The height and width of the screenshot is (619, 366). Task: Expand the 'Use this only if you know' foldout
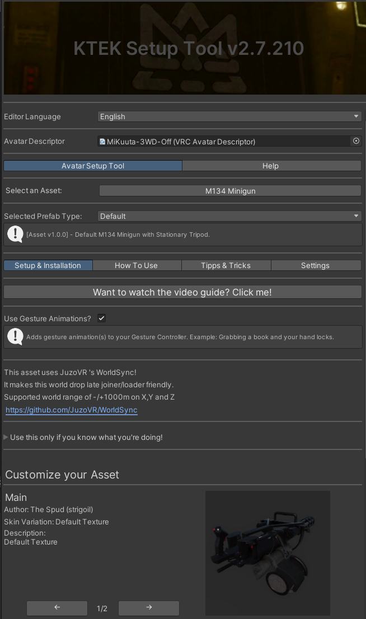pos(6,437)
